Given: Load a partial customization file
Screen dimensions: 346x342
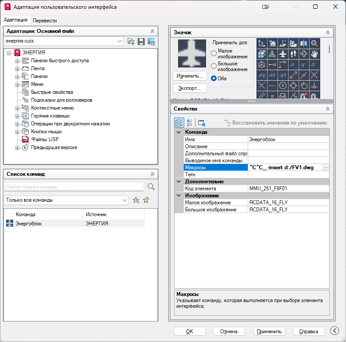Looking at the screenshot, I should (131, 42).
